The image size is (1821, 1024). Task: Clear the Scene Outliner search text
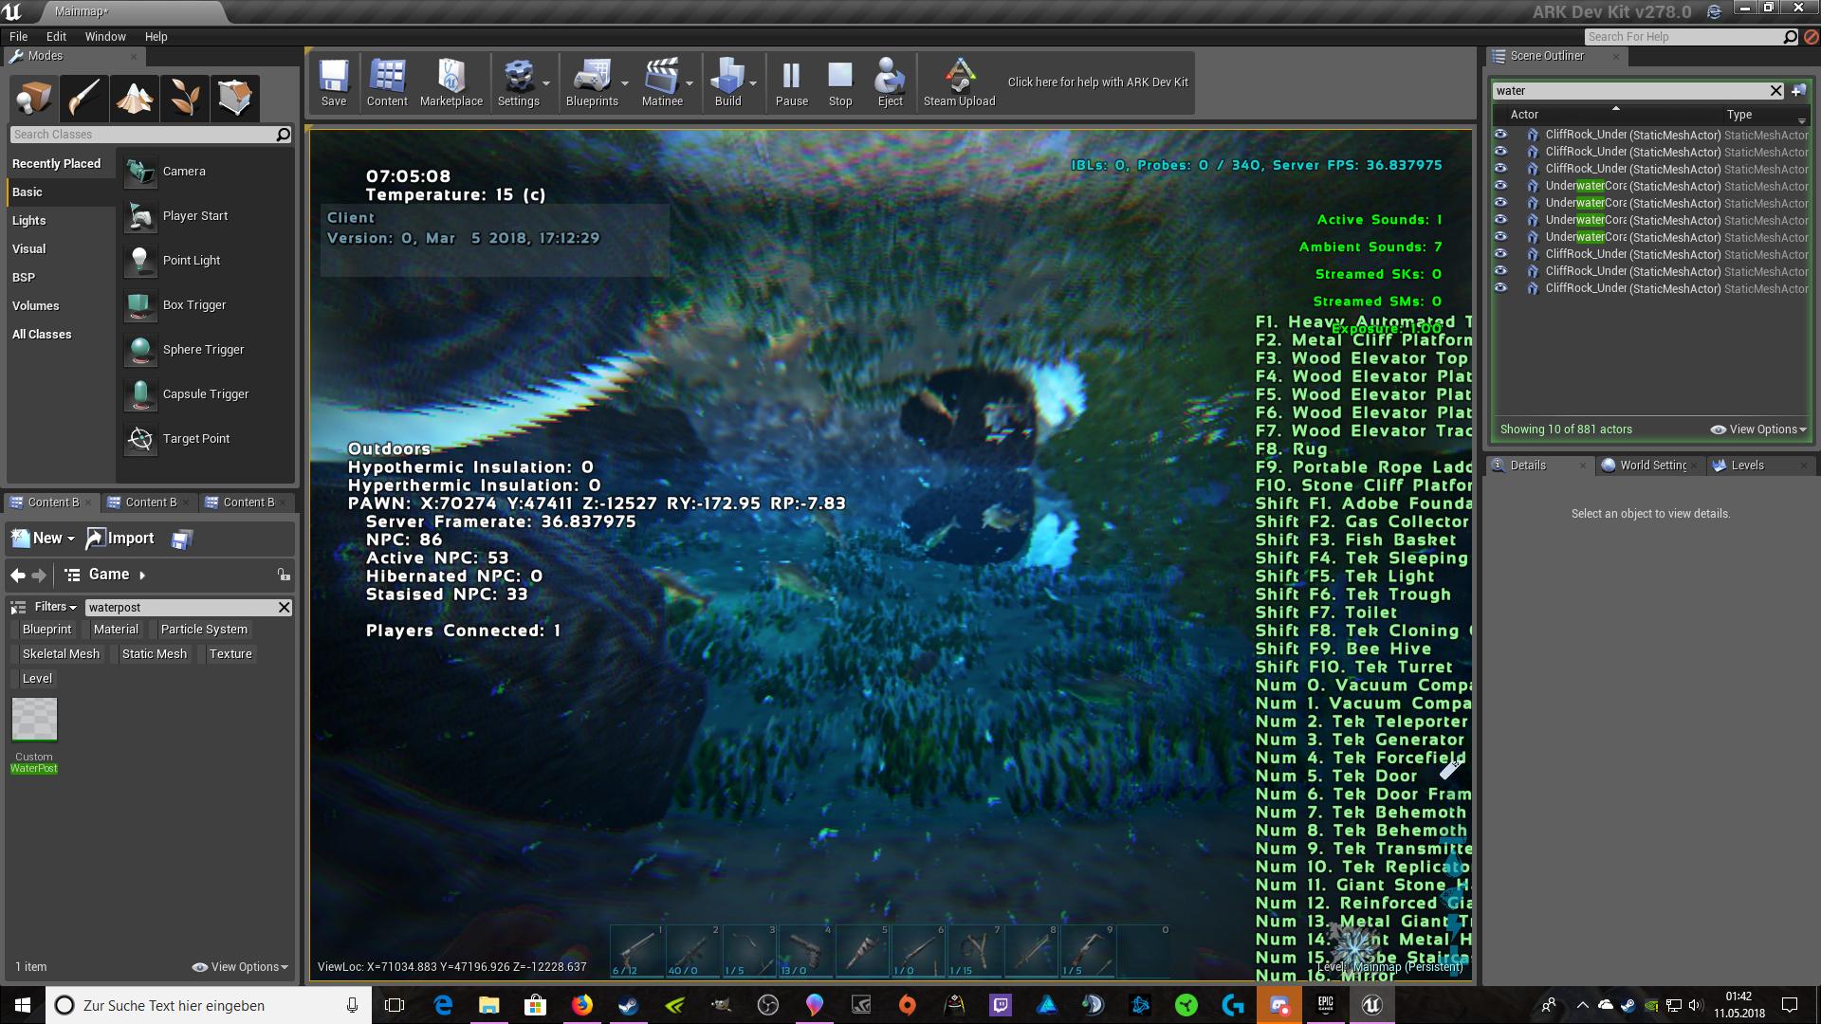(x=1776, y=91)
